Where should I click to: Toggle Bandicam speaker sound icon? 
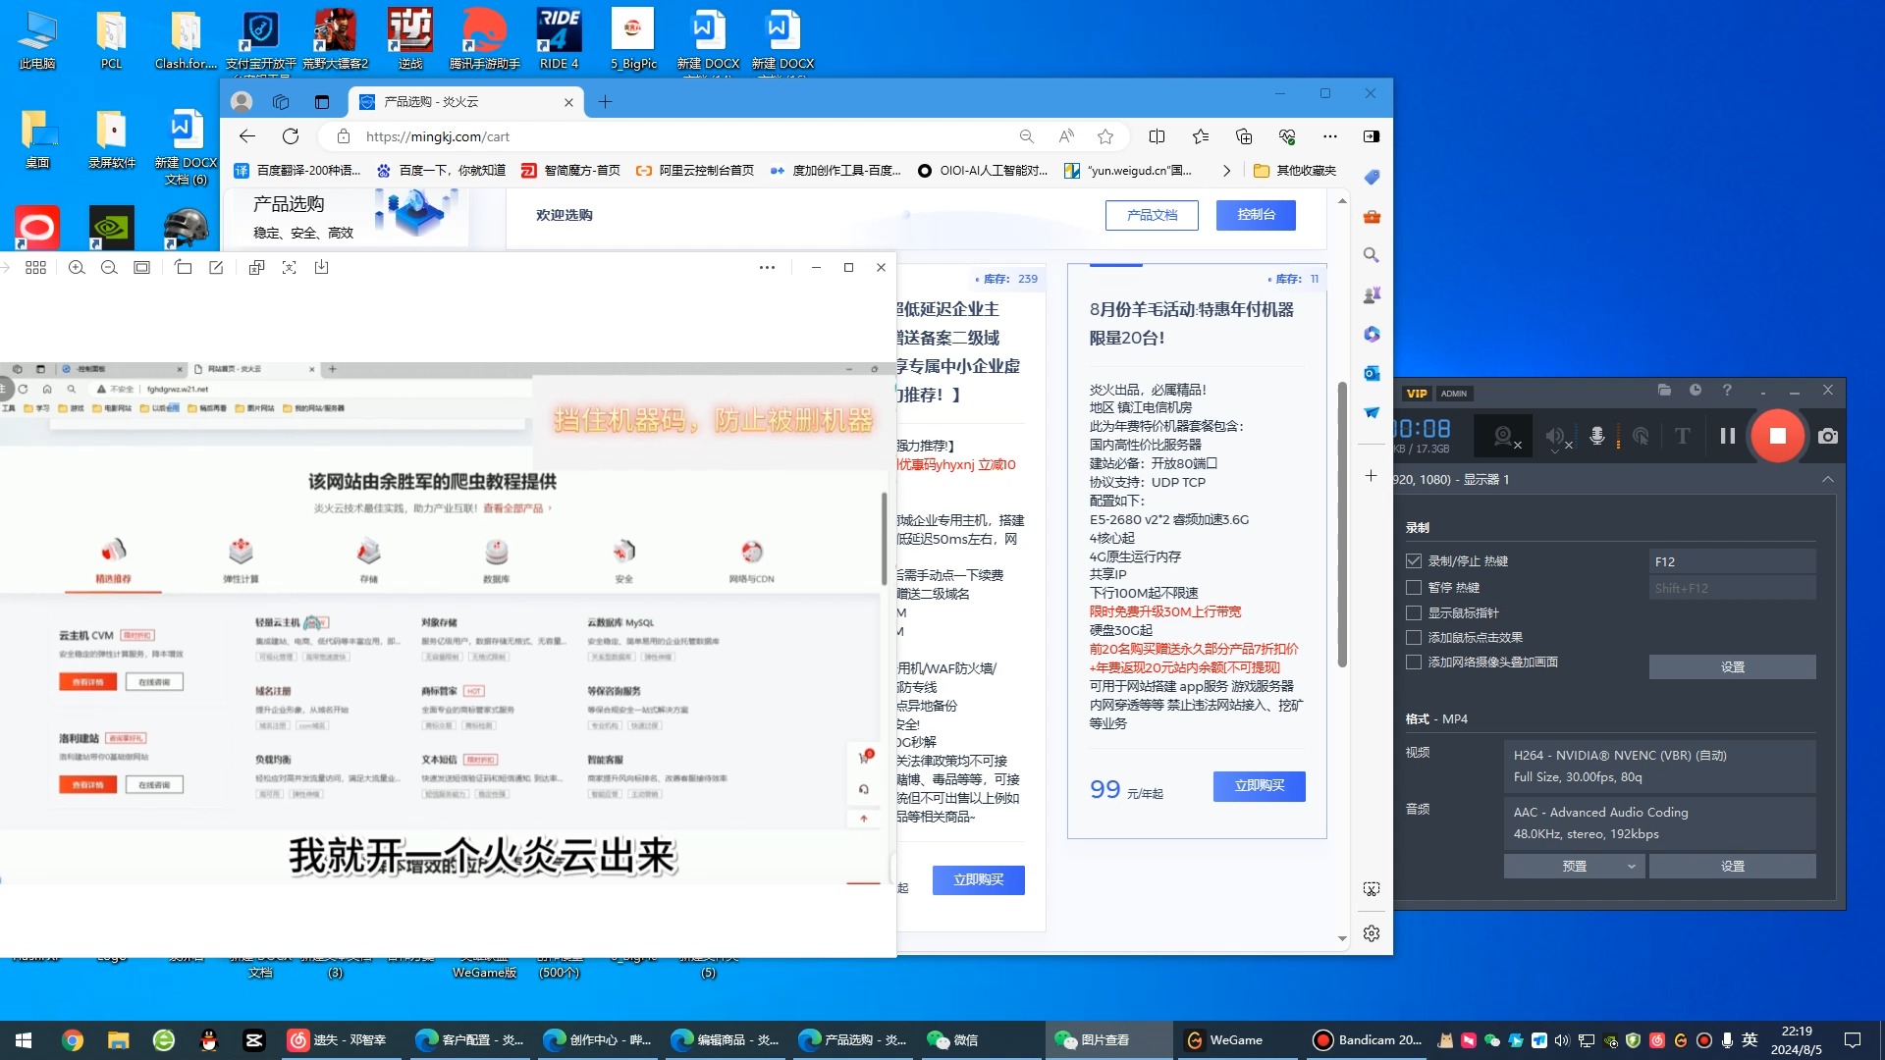click(1555, 436)
